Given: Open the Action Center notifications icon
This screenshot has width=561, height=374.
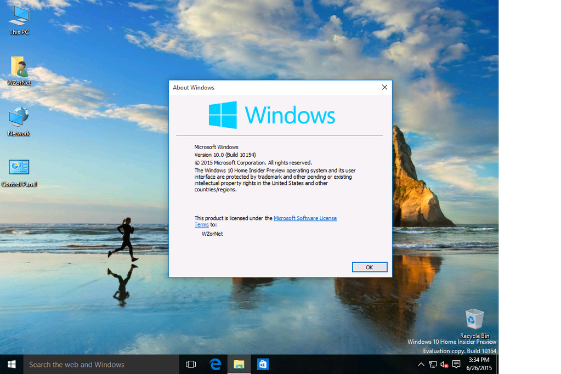Looking at the screenshot, I should [456, 364].
